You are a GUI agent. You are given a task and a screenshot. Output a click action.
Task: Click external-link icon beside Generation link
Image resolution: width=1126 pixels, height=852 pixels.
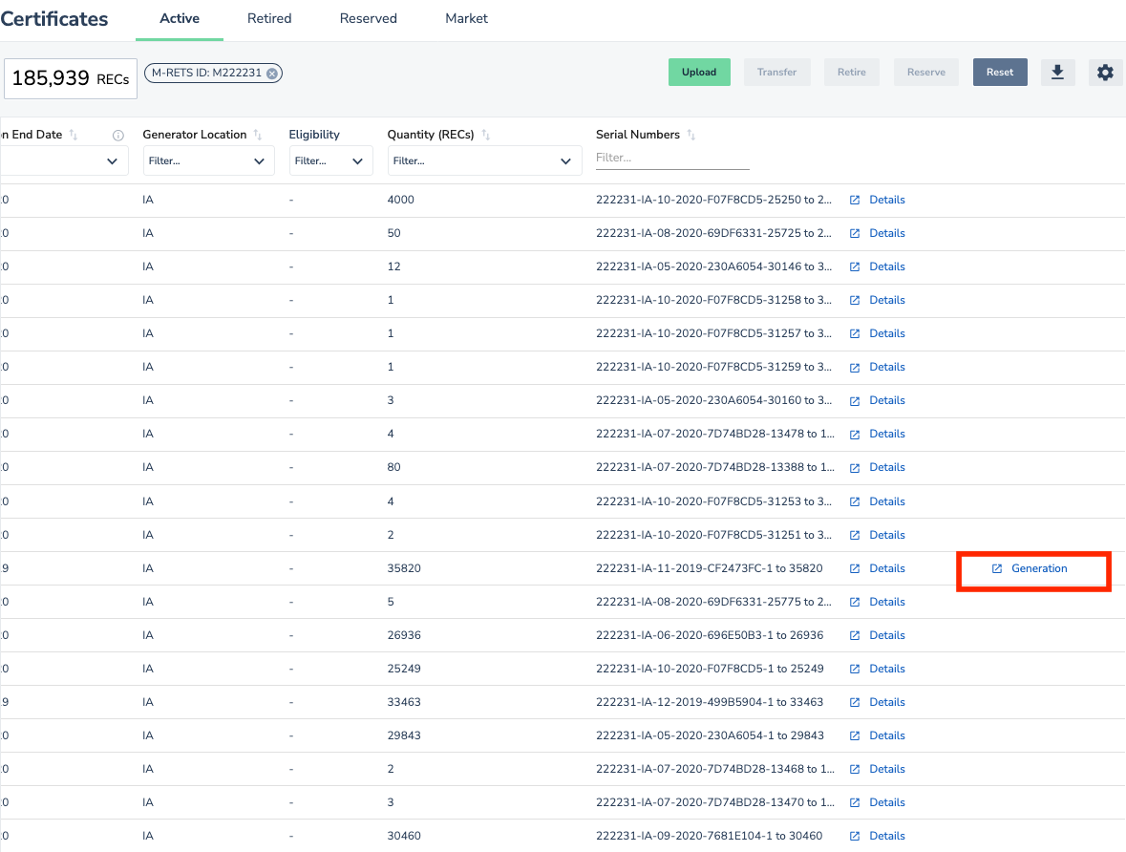tap(997, 569)
